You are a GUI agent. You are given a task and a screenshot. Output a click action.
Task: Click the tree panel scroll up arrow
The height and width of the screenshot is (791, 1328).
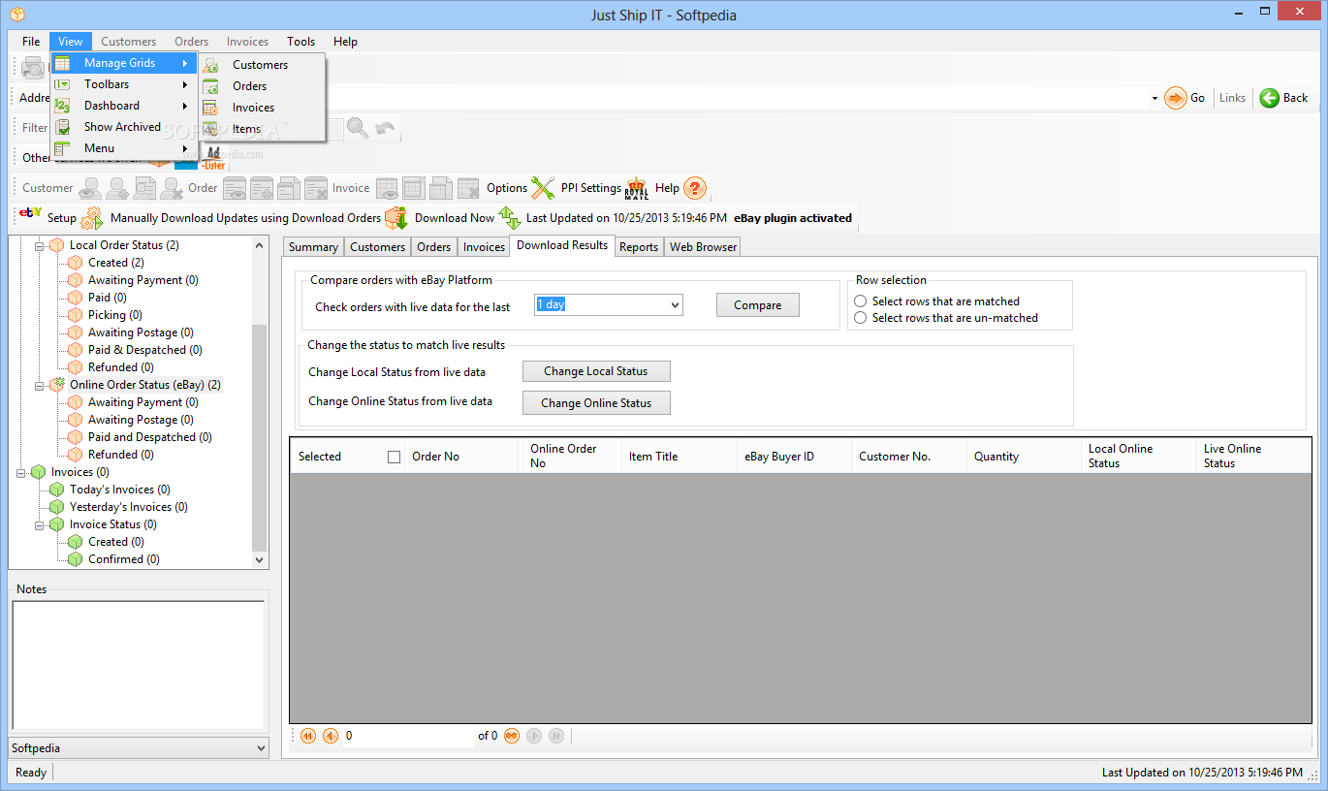pyautogui.click(x=259, y=246)
